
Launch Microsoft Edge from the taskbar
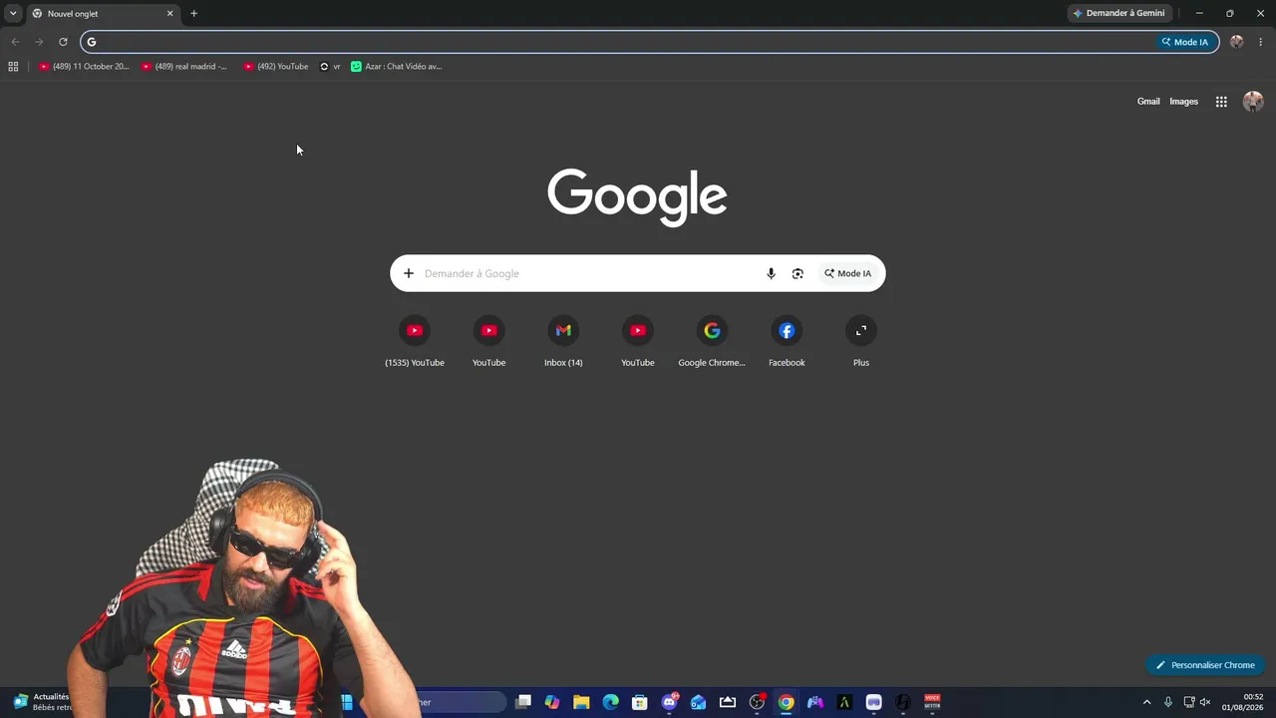(611, 702)
